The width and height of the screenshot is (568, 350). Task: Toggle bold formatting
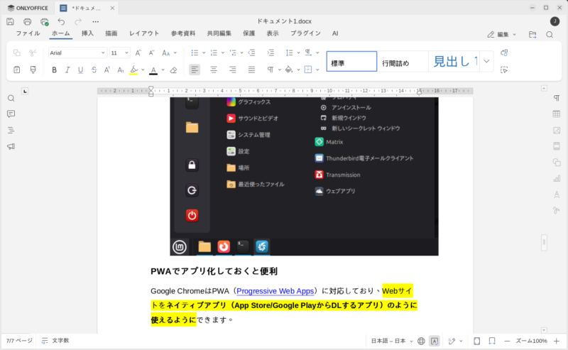click(54, 70)
